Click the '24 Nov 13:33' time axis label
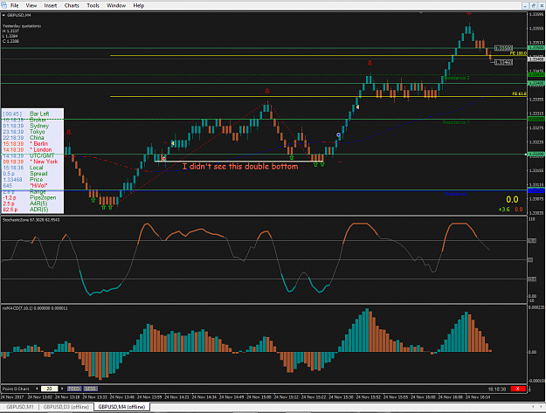The height and width of the screenshot is (413, 546). pos(94,397)
